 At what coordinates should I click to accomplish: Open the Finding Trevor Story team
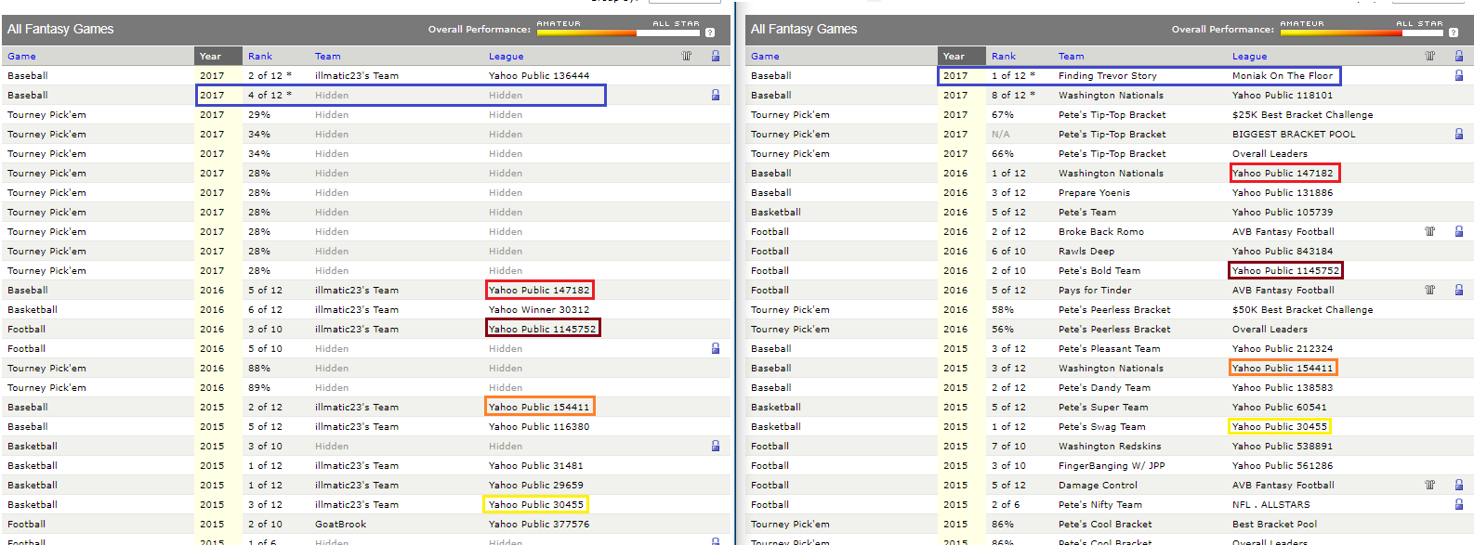coord(1108,76)
